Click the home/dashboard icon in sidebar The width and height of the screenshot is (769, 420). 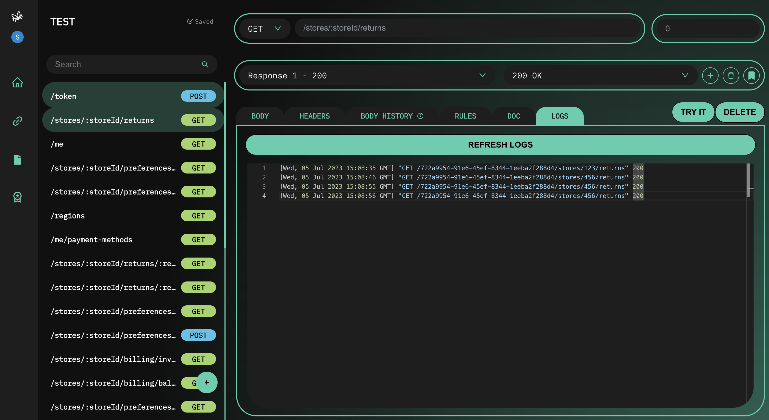17,83
